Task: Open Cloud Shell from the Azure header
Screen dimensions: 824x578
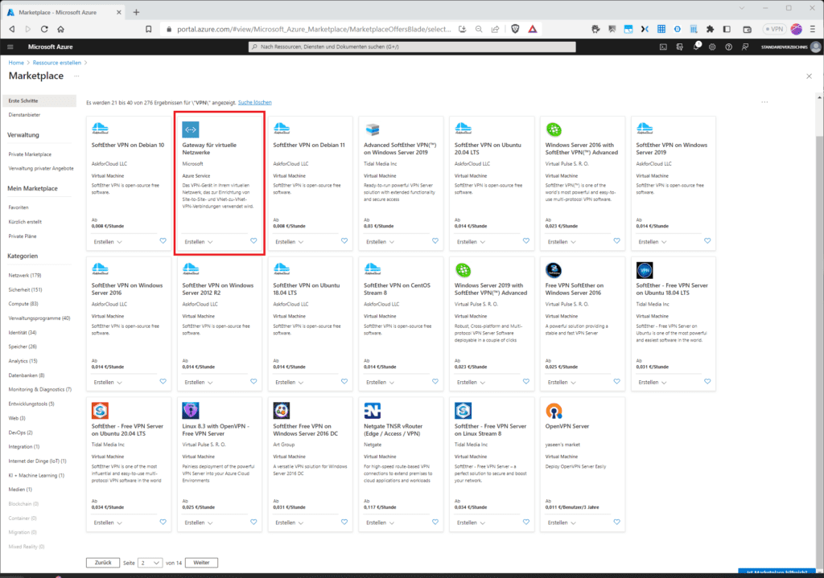Action: (663, 47)
